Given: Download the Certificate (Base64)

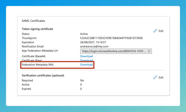Looking at the screenshot, I should (86, 56).
